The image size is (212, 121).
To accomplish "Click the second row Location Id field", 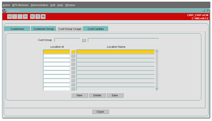I will [56, 56].
